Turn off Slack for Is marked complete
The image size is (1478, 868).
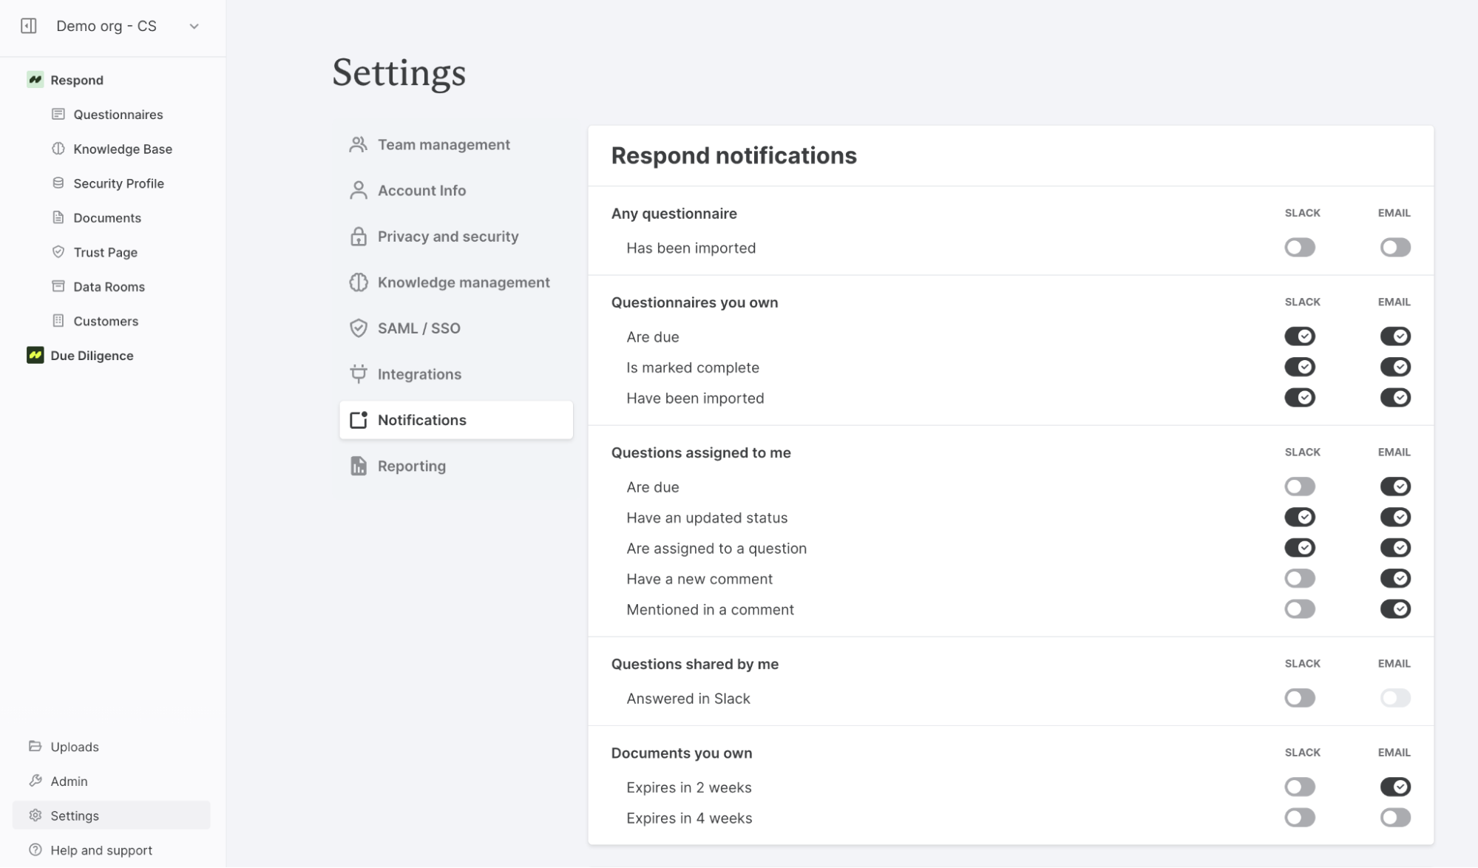1300,367
